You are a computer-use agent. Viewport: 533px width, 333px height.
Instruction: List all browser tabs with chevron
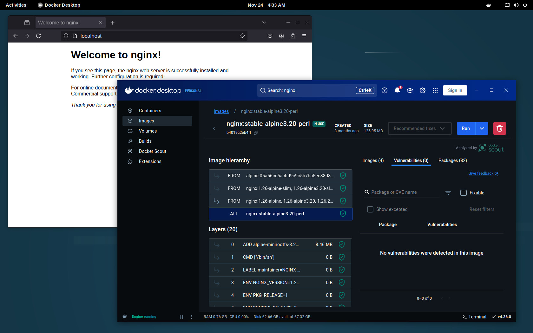pyautogui.click(x=264, y=23)
